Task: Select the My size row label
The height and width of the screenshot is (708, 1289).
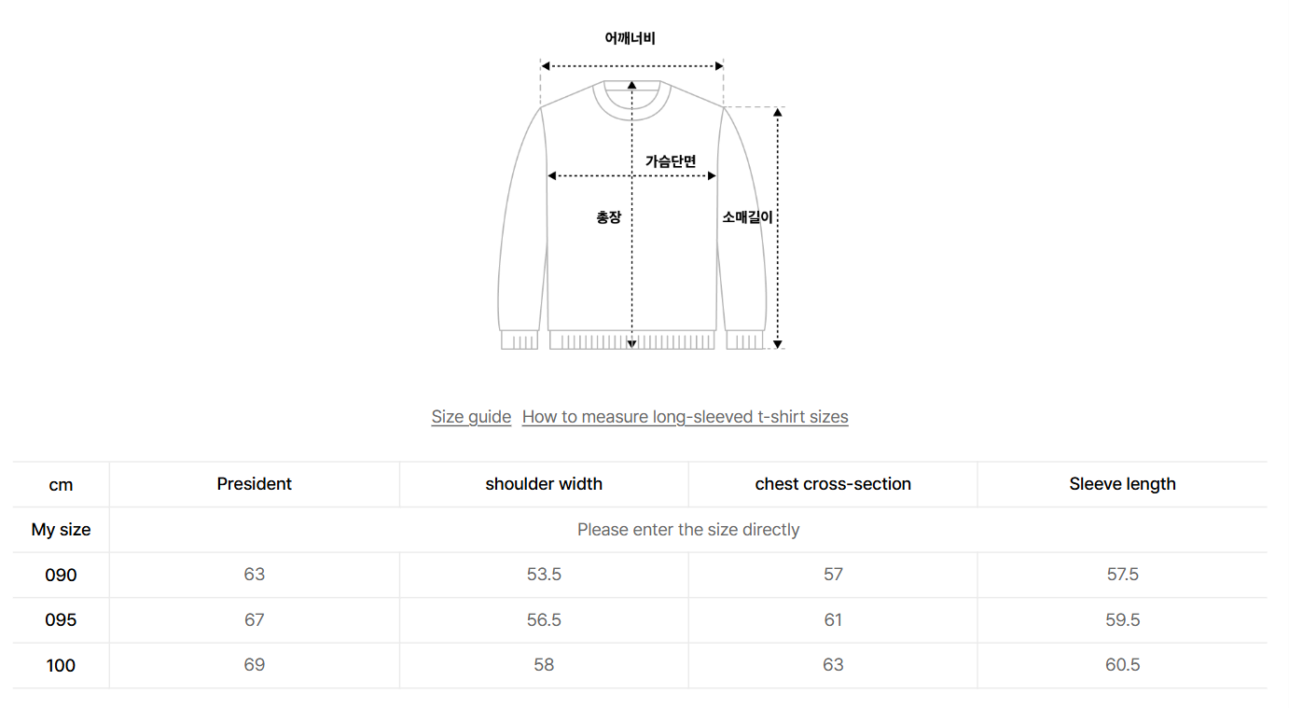Action: pos(61,530)
